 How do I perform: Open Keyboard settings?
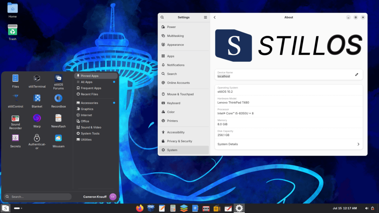pos(184,103)
